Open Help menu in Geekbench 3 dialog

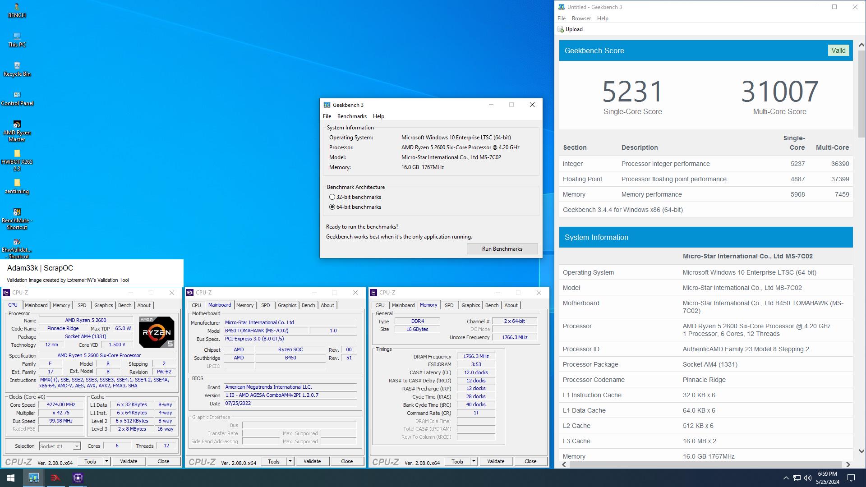(378, 116)
